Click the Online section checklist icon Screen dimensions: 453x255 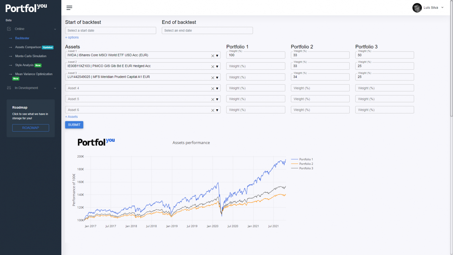point(9,29)
